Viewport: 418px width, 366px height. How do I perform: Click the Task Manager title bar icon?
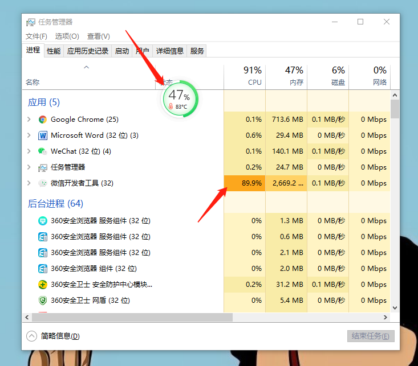point(30,22)
